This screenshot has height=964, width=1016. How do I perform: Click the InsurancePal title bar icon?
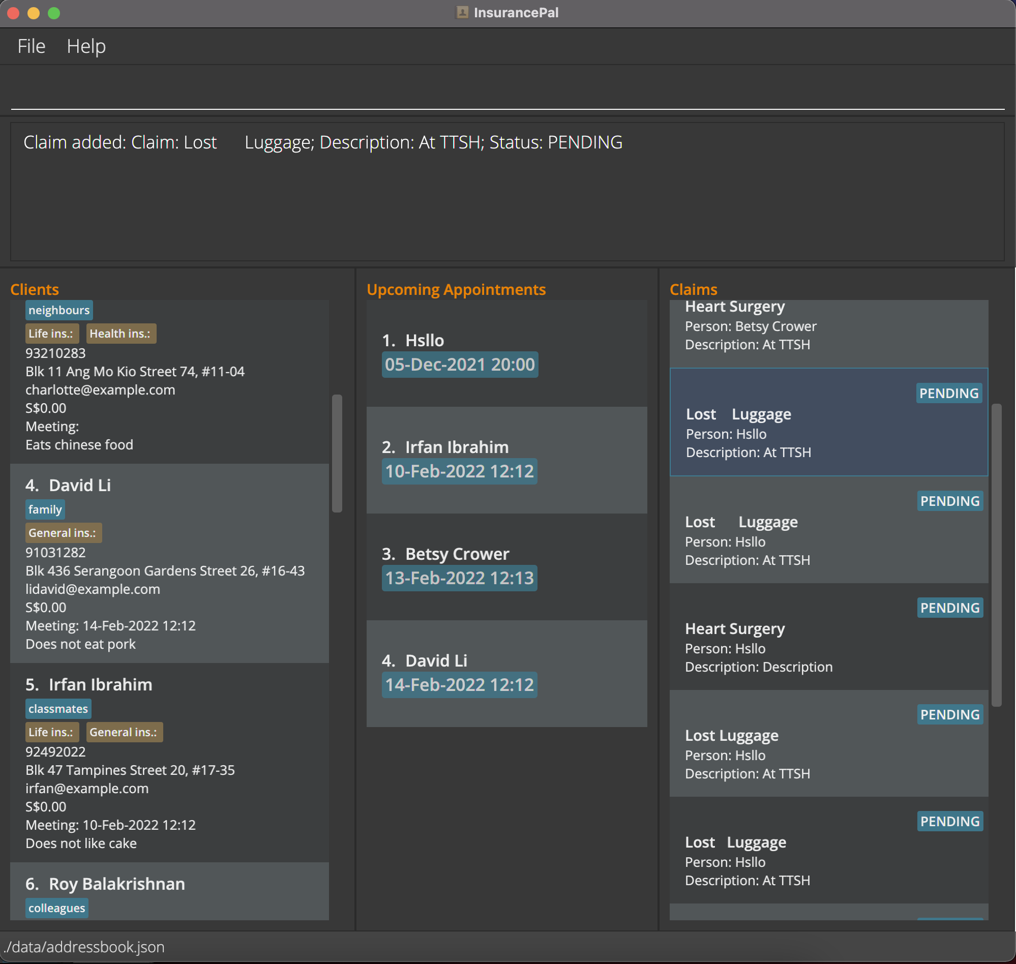[x=462, y=12]
